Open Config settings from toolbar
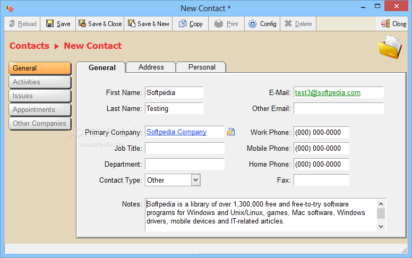This screenshot has width=412, height=258. coord(262,24)
